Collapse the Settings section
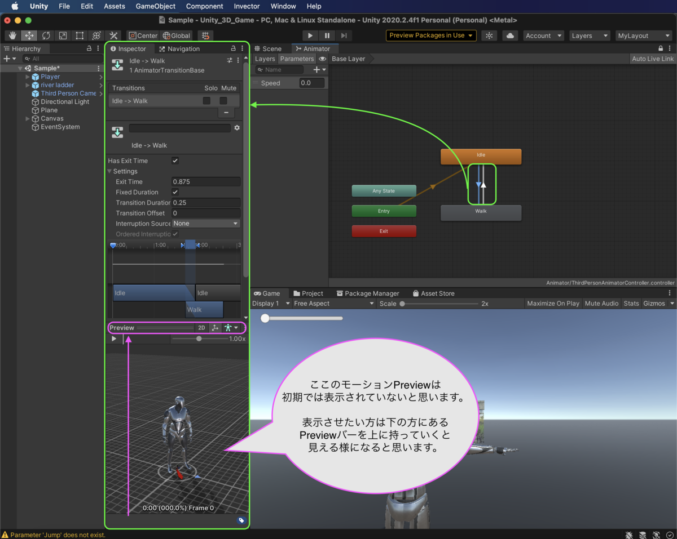The height and width of the screenshot is (539, 677). (x=109, y=171)
